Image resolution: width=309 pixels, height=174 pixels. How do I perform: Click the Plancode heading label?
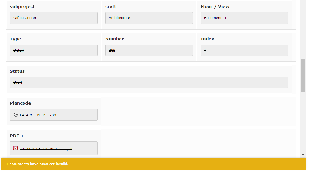[x=20, y=103]
